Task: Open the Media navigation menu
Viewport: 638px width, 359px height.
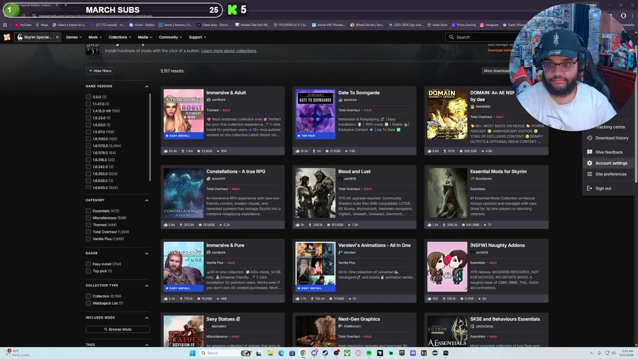Action: [x=145, y=37]
